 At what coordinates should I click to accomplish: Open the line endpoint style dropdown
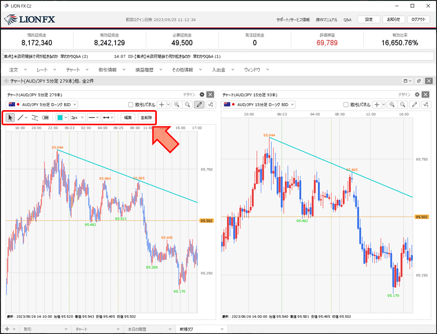(108, 118)
